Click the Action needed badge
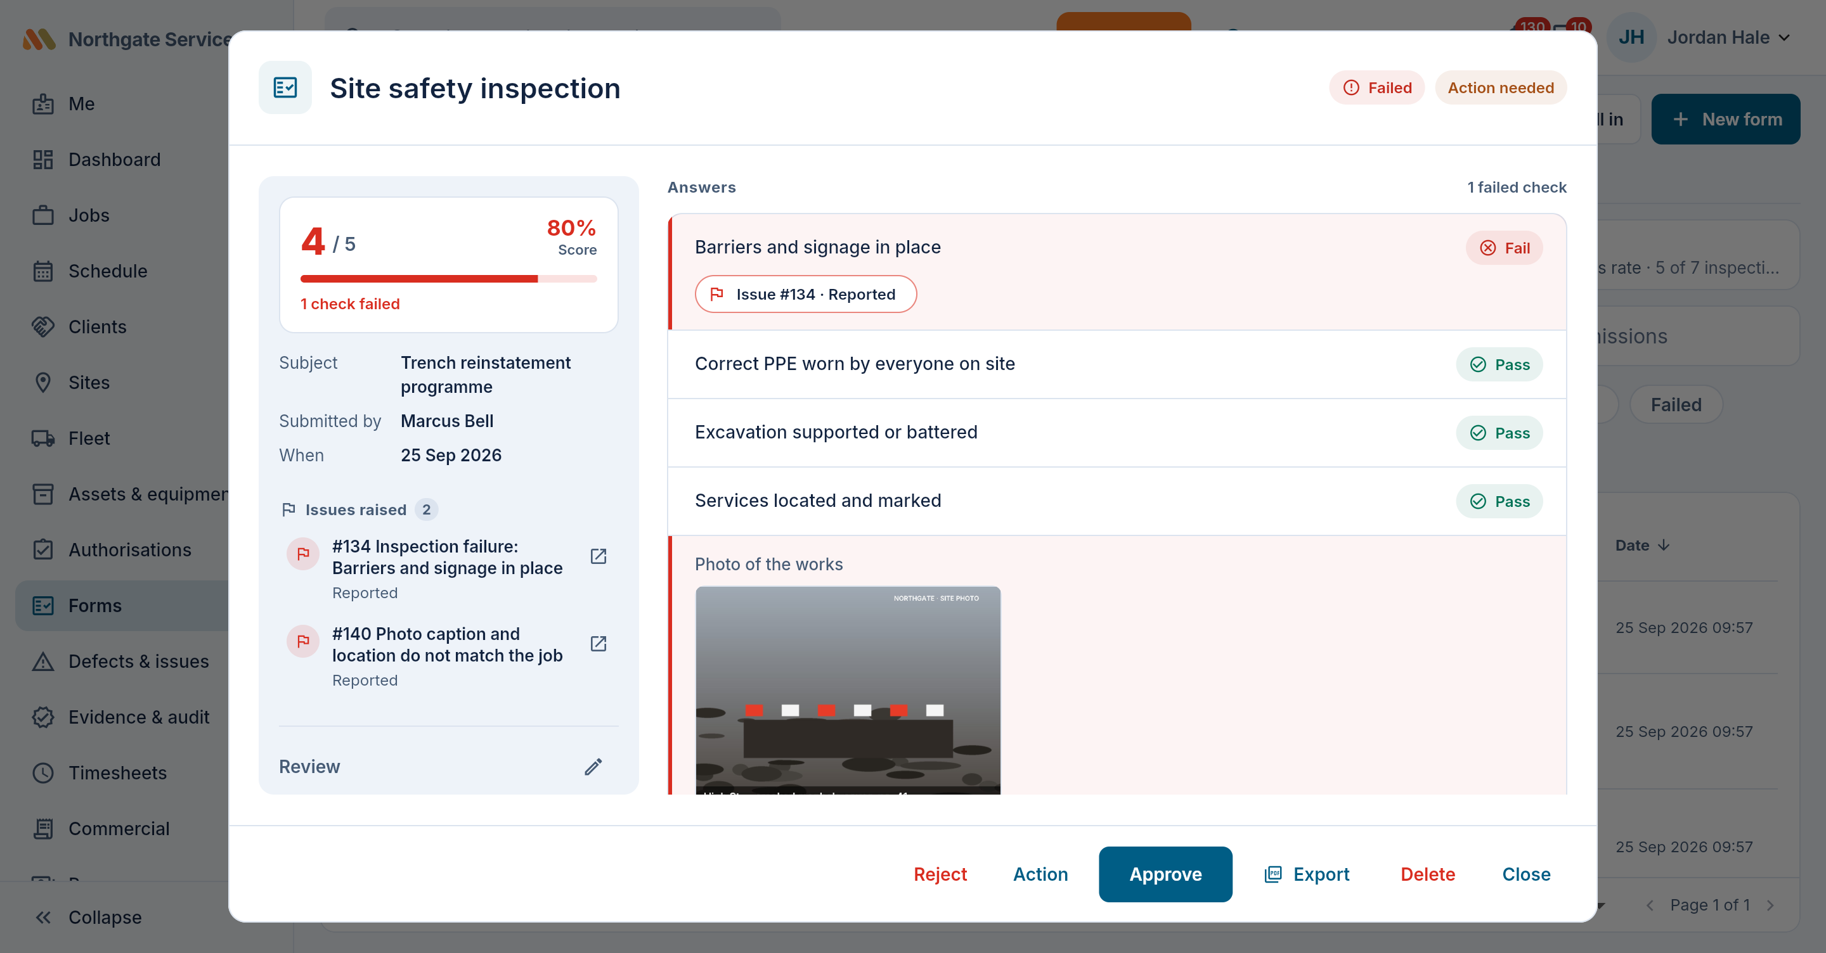Viewport: 1826px width, 953px height. tap(1501, 87)
